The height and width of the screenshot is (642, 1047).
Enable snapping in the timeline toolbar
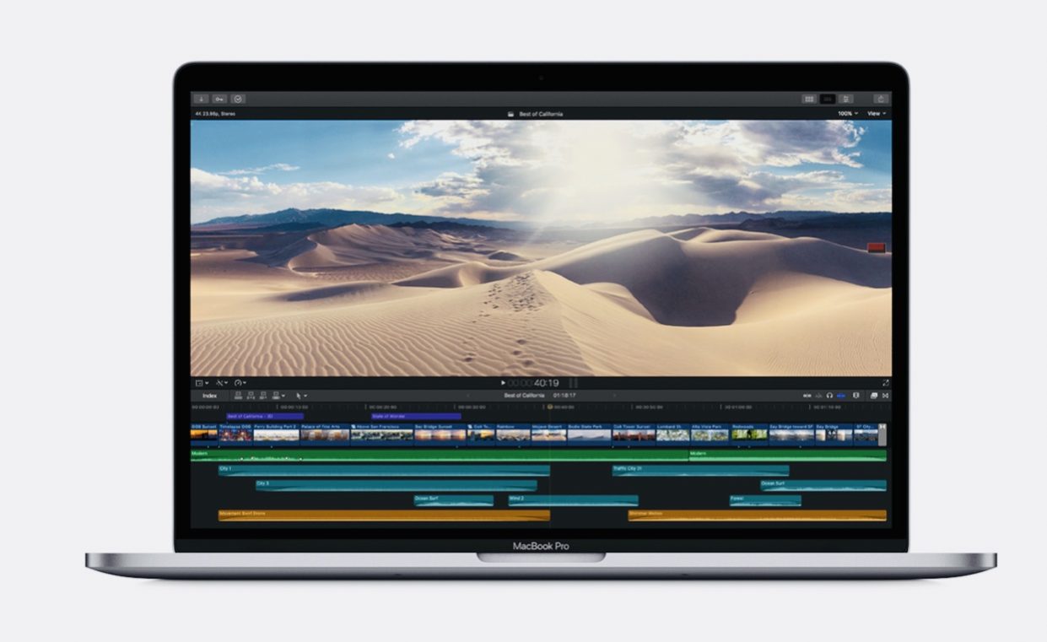pos(841,395)
